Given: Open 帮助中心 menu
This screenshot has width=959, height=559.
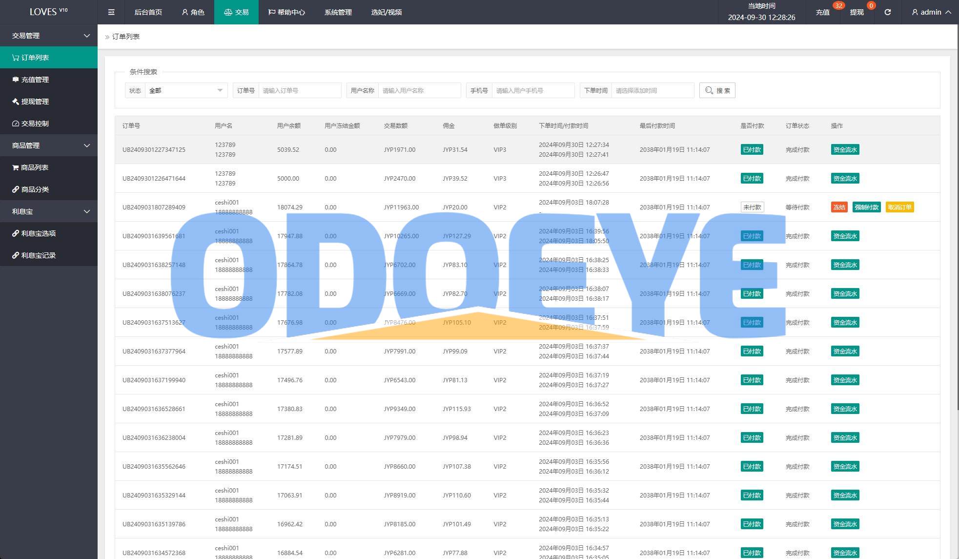Looking at the screenshot, I should (x=286, y=12).
